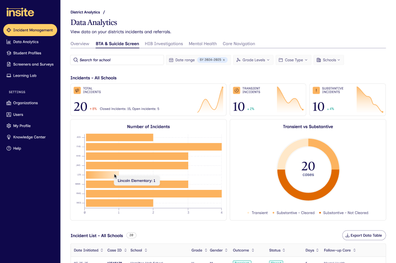Screen dimensions: 396x263
Task: Click the insite logo
Action: pos(20,12)
